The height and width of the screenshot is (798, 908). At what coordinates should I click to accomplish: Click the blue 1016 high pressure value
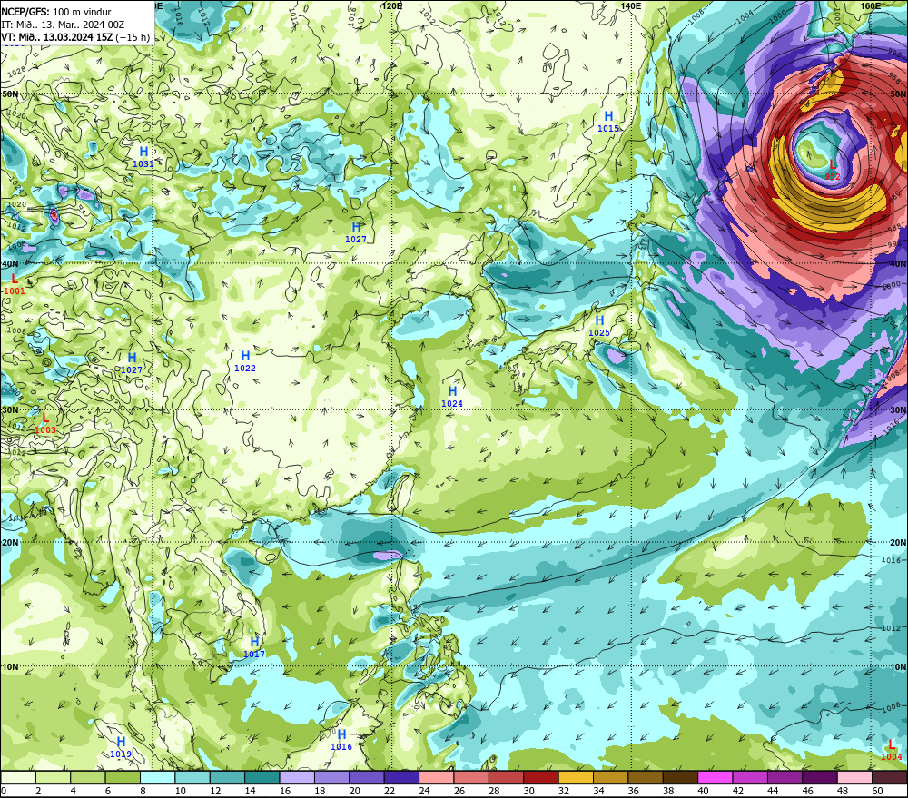(341, 747)
